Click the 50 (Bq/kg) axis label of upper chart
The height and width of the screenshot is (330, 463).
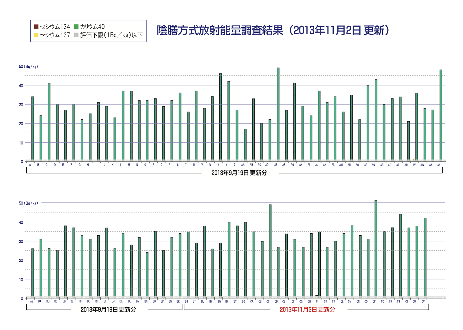click(28, 67)
